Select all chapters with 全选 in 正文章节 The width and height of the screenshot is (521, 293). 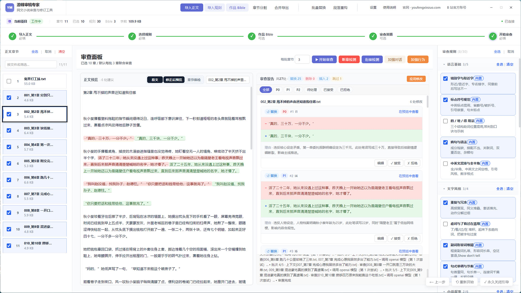click(35, 52)
